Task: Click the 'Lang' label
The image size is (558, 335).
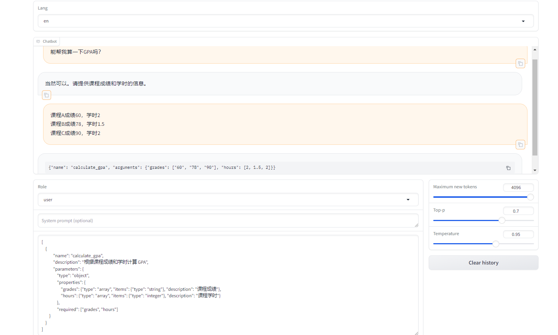Action: [x=43, y=8]
